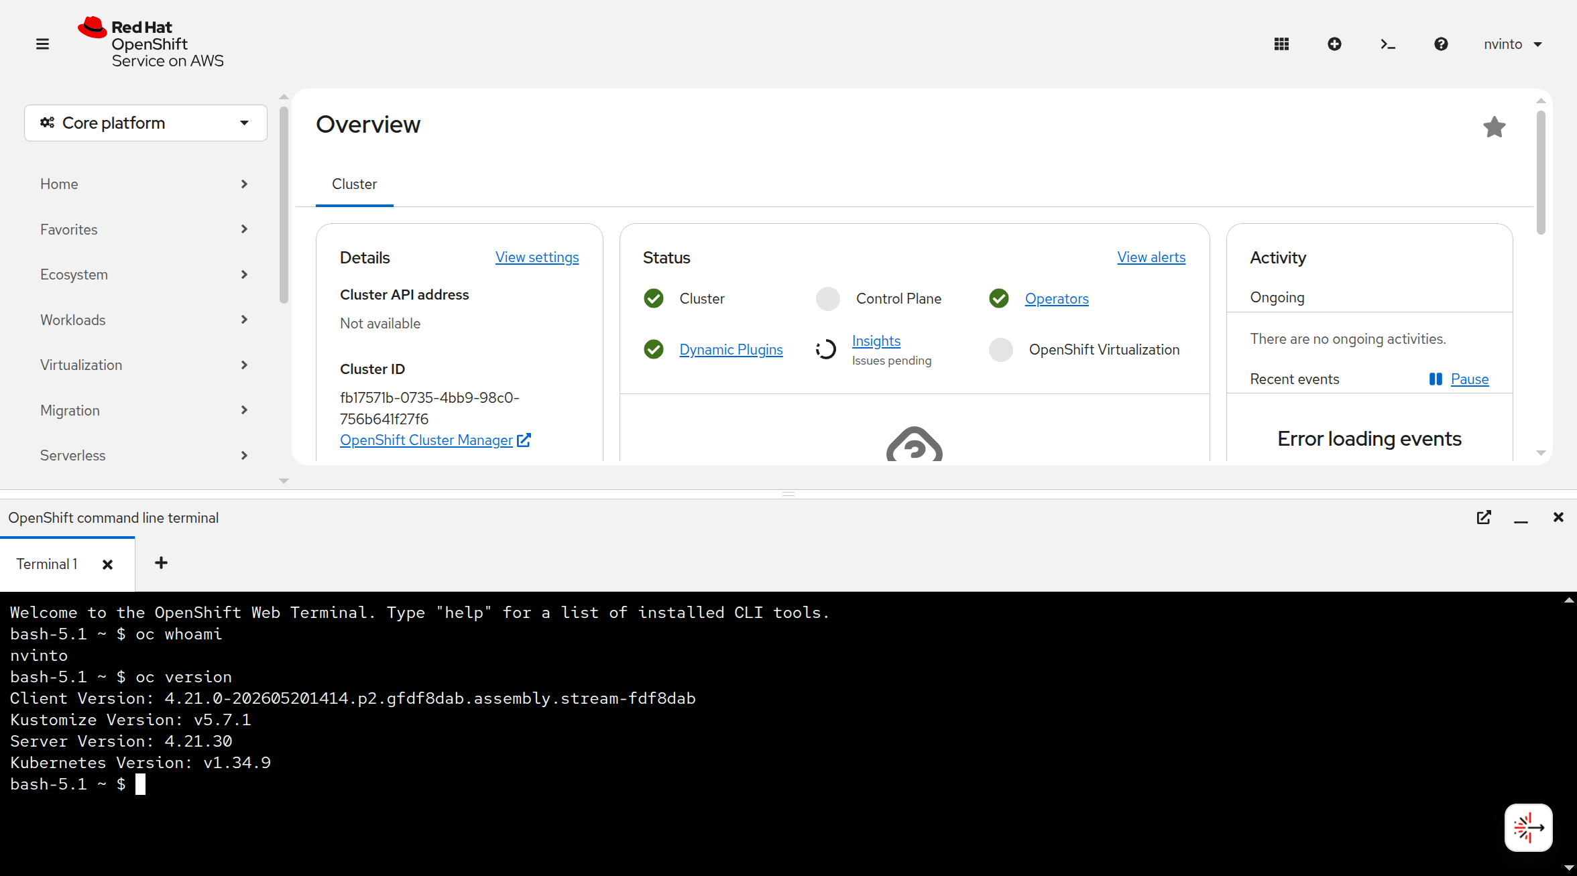Open the quick create plus menu
This screenshot has width=1577, height=876.
click(1334, 44)
